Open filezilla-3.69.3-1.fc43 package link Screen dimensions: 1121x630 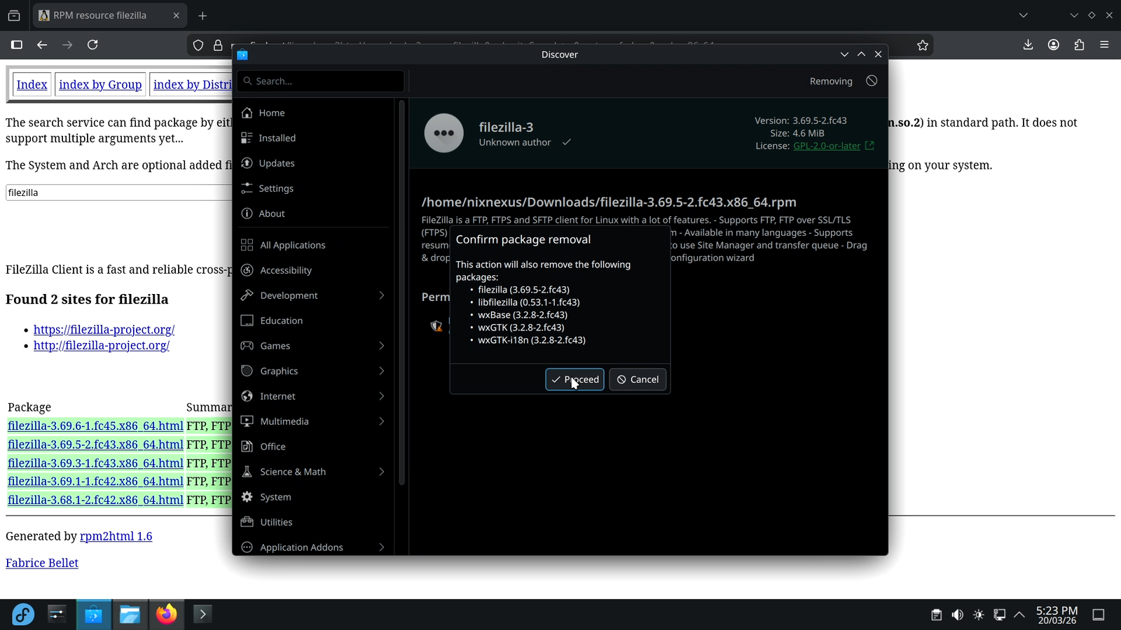[95, 463]
